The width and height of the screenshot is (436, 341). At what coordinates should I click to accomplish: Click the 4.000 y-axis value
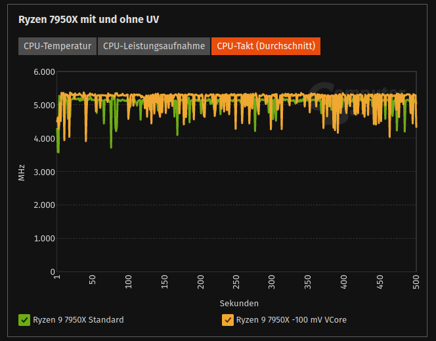pyautogui.click(x=44, y=138)
